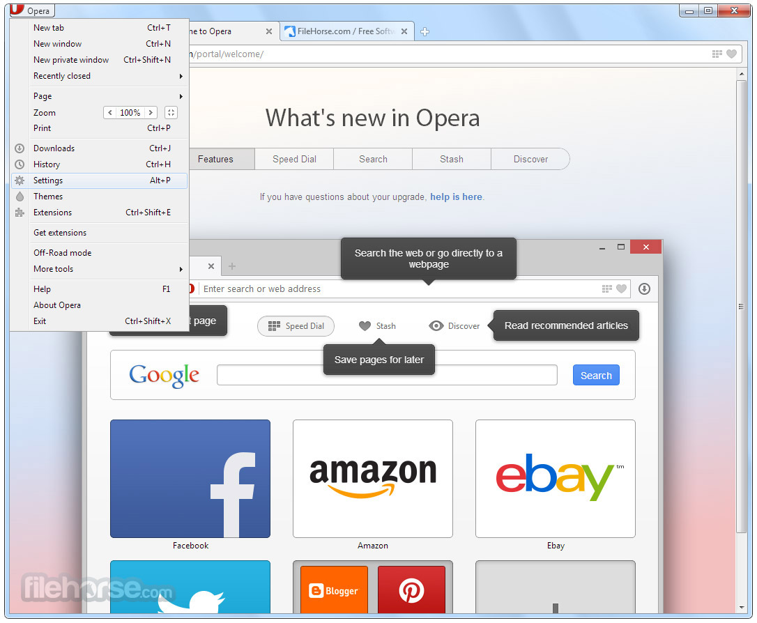Screen dimensions: 757x623
Task: Click the Downloads clock-arrow icon
Action: [x=20, y=148]
